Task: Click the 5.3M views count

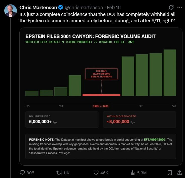Action: pyautogui.click(x=142, y=173)
